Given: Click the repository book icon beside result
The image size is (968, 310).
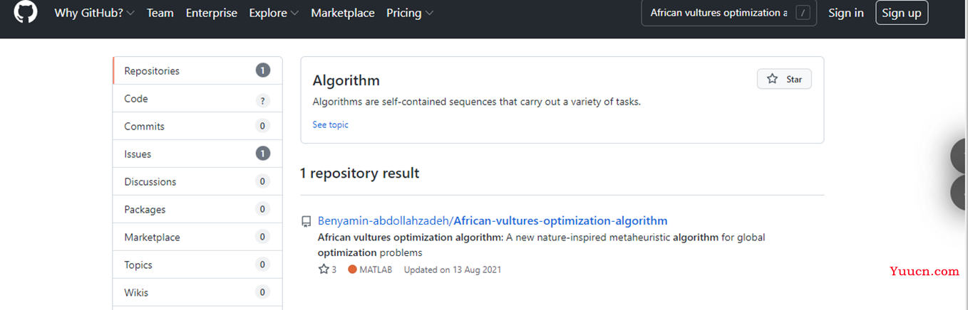Looking at the screenshot, I should [x=307, y=221].
